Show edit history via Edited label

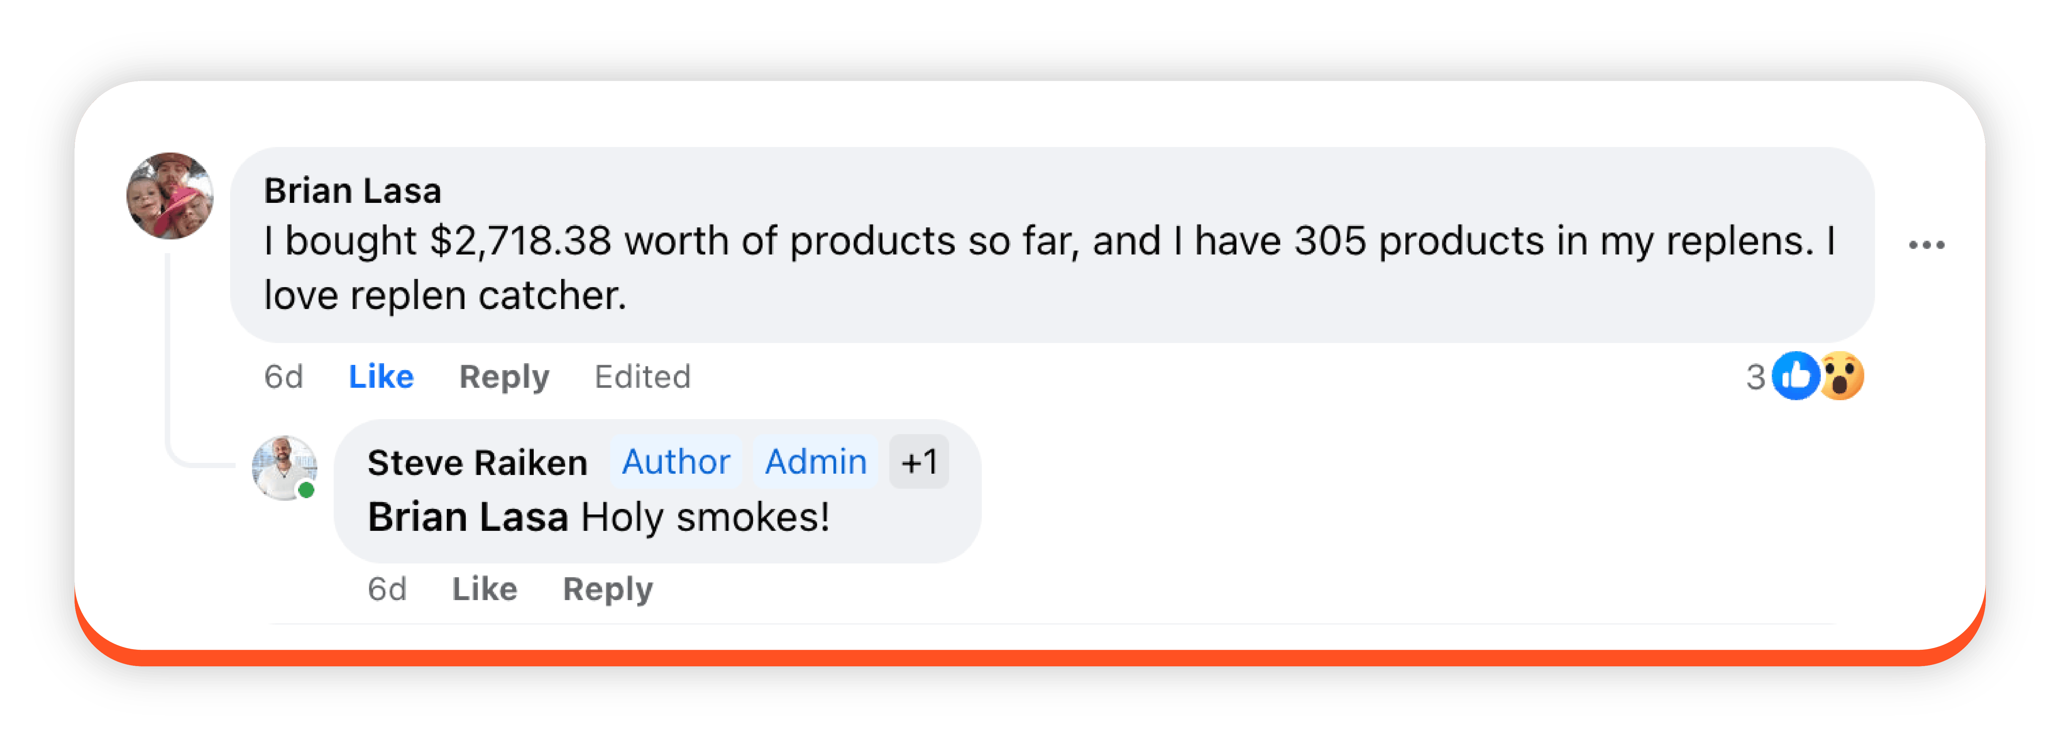click(642, 377)
